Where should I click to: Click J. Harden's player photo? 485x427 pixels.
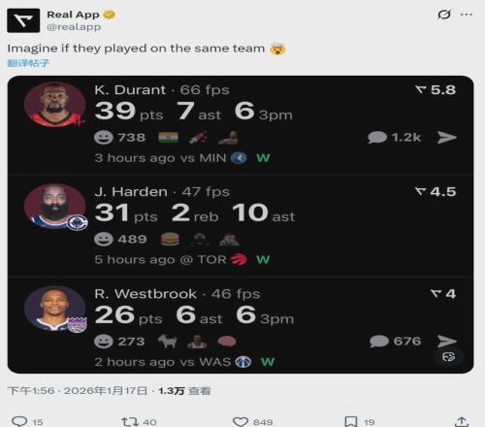click(54, 207)
